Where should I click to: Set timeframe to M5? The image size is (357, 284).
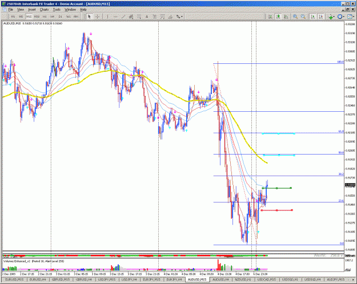(x=21, y=17)
